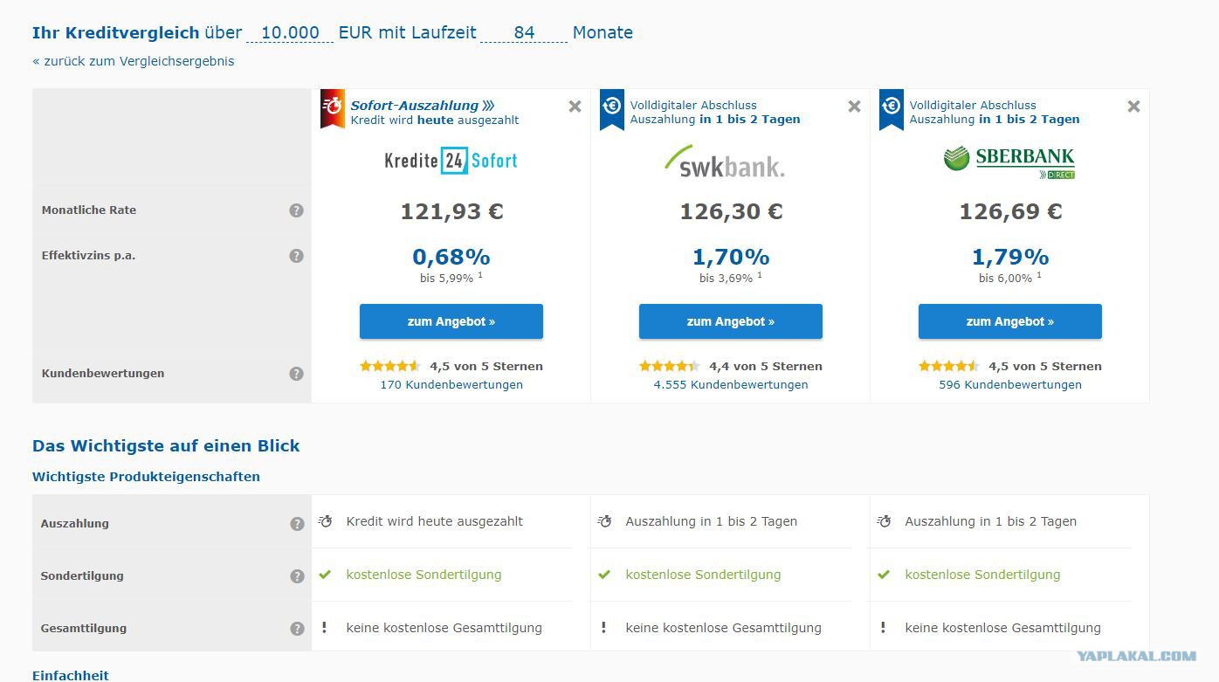Click zum Angebot for Kredite24 Sofort

click(451, 321)
